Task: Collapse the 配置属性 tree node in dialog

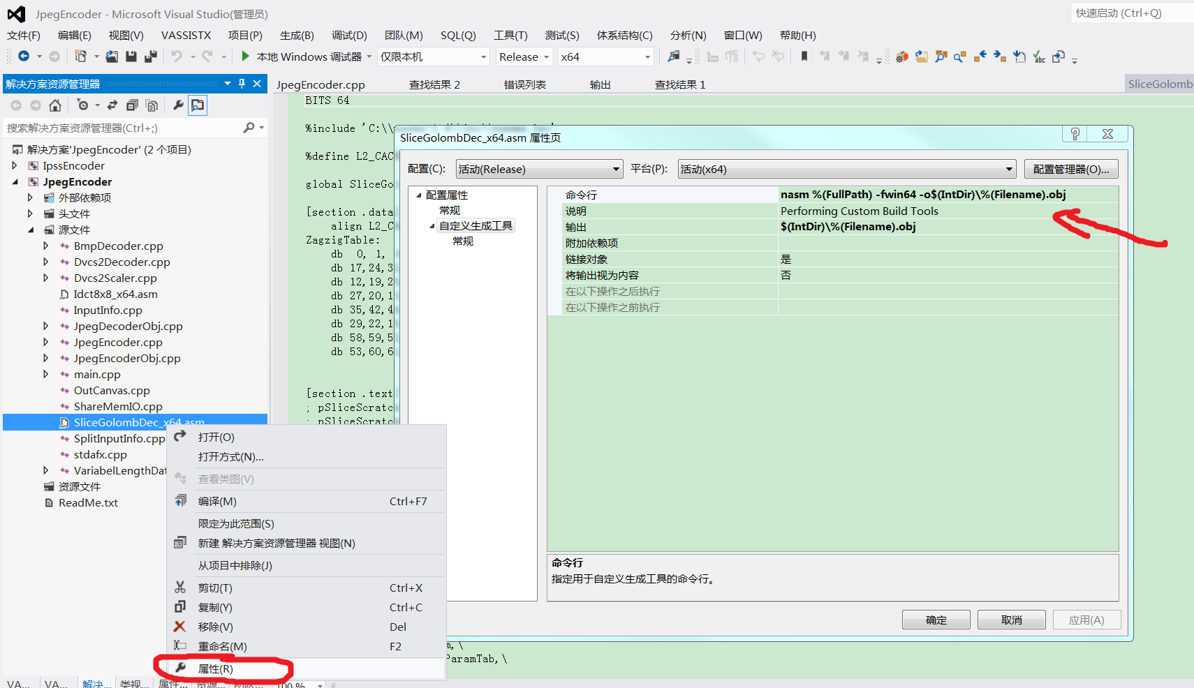Action: click(x=419, y=195)
